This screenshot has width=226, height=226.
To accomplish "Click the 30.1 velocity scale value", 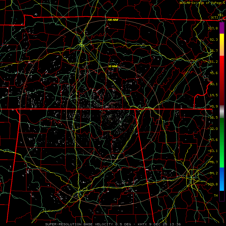I will [x=214, y=84].
